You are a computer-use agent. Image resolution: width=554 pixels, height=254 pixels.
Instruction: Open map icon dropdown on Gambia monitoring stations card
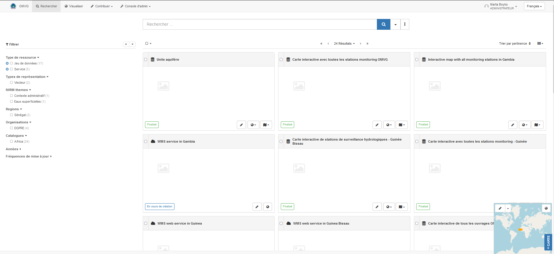tap(537, 125)
